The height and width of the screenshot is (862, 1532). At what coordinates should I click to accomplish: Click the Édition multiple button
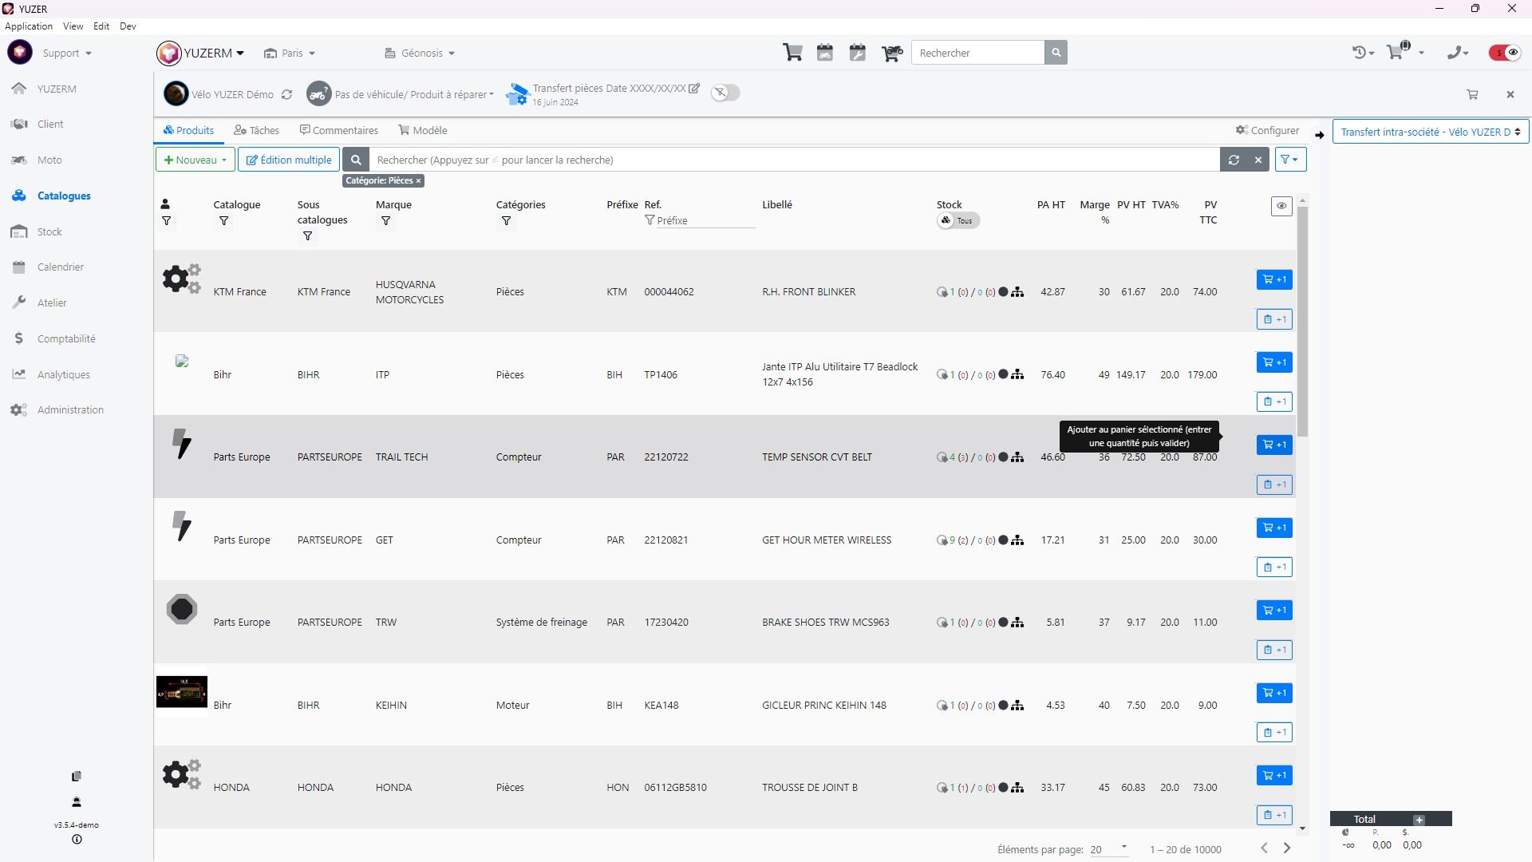point(289,160)
